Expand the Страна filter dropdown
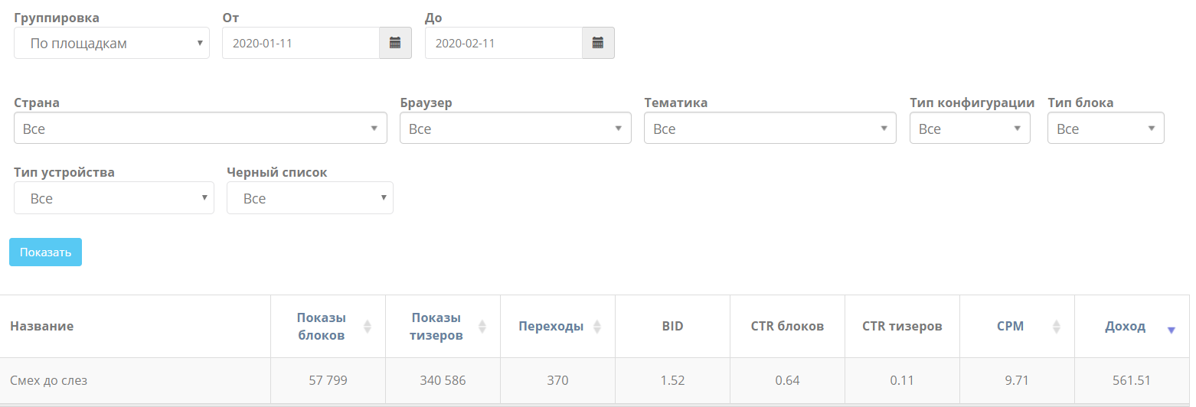 click(201, 129)
